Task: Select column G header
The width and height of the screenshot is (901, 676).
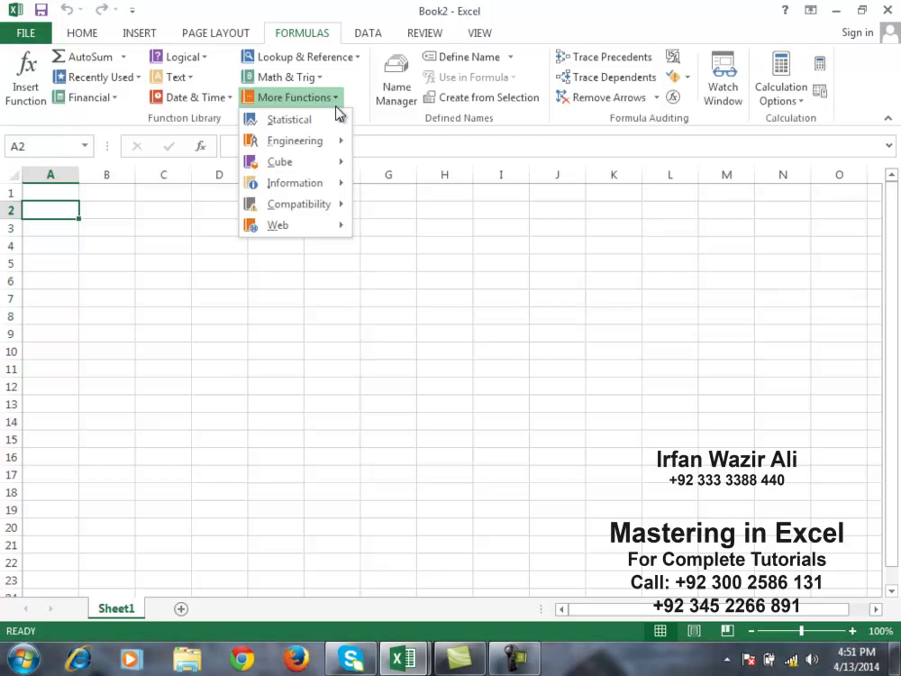Action: (388, 175)
